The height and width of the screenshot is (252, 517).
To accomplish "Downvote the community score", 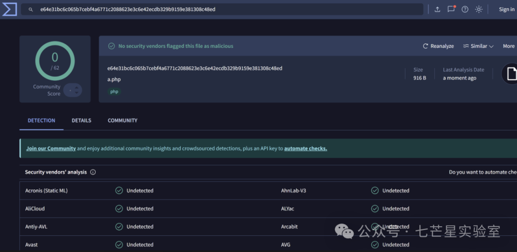I will coord(77,93).
